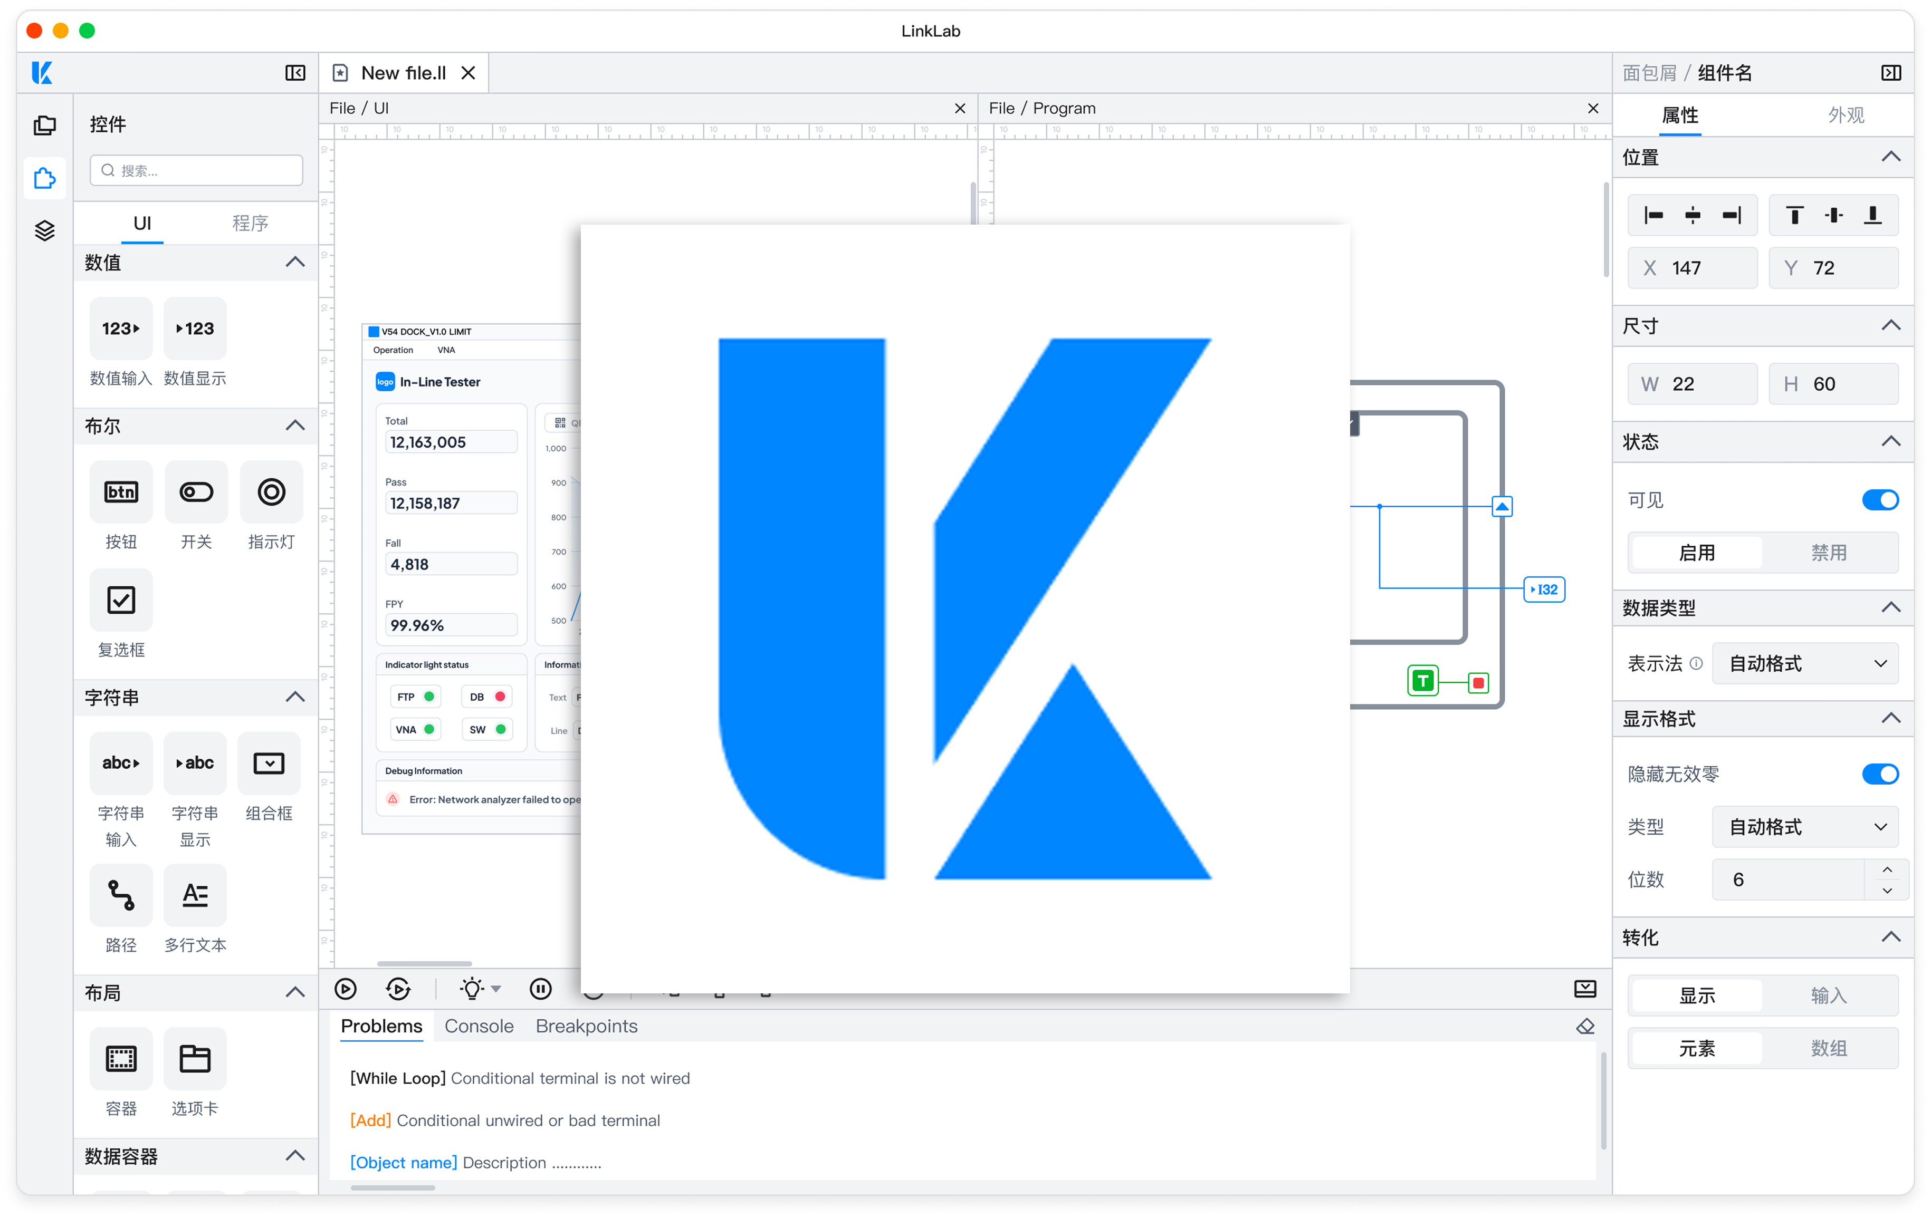Open the 类型 format dropdown
Screen dimensions: 1931x1218
tap(1805, 827)
